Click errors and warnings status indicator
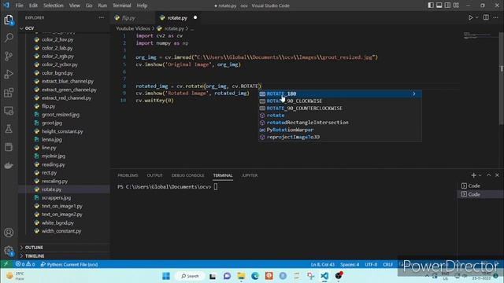504x283 pixels. click(x=25, y=264)
